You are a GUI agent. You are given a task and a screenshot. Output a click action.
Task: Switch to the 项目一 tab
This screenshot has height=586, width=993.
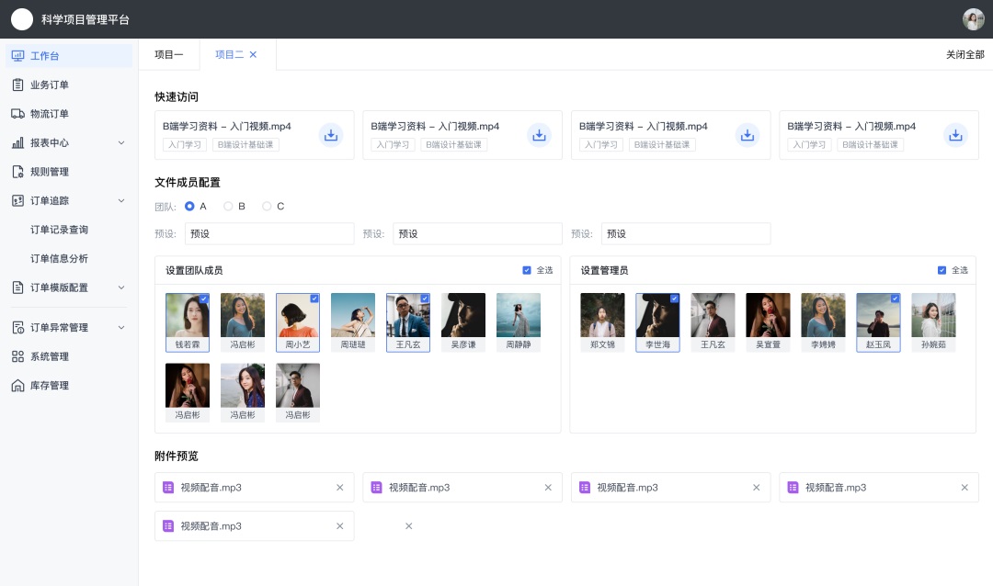coord(169,54)
